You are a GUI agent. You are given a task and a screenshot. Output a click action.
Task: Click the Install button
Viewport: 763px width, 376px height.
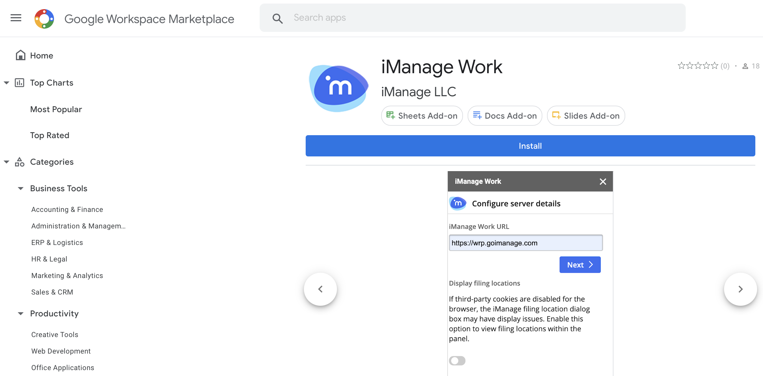click(x=530, y=146)
